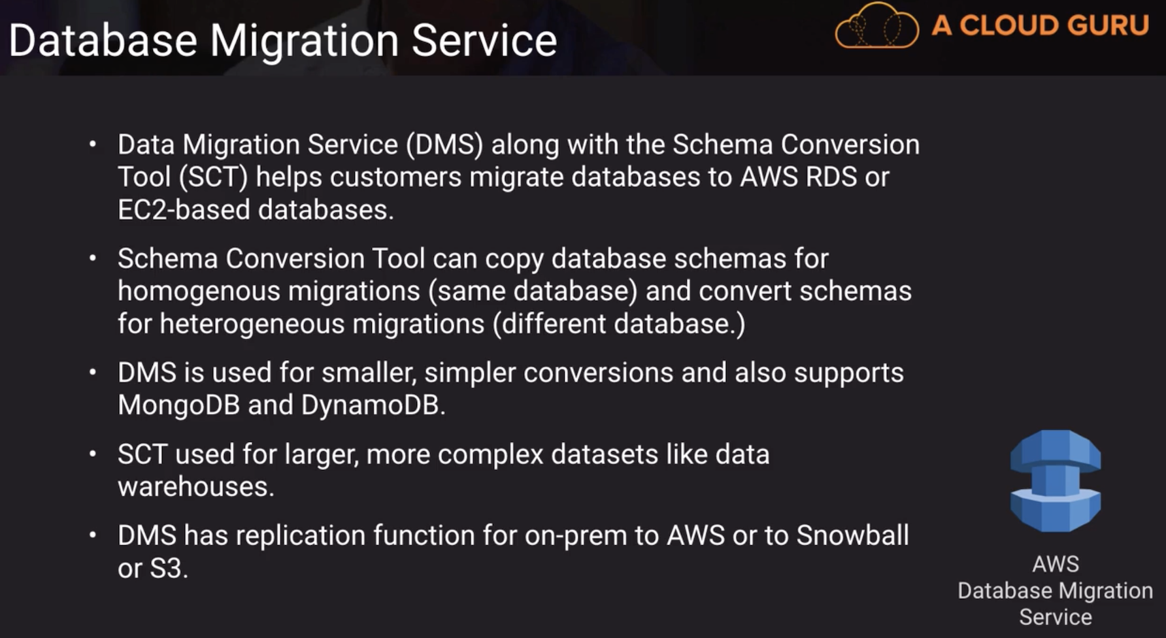Image resolution: width=1166 pixels, height=638 pixels.
Task: Click the word "DynamoDB" in the slide text
Action: coord(373,405)
